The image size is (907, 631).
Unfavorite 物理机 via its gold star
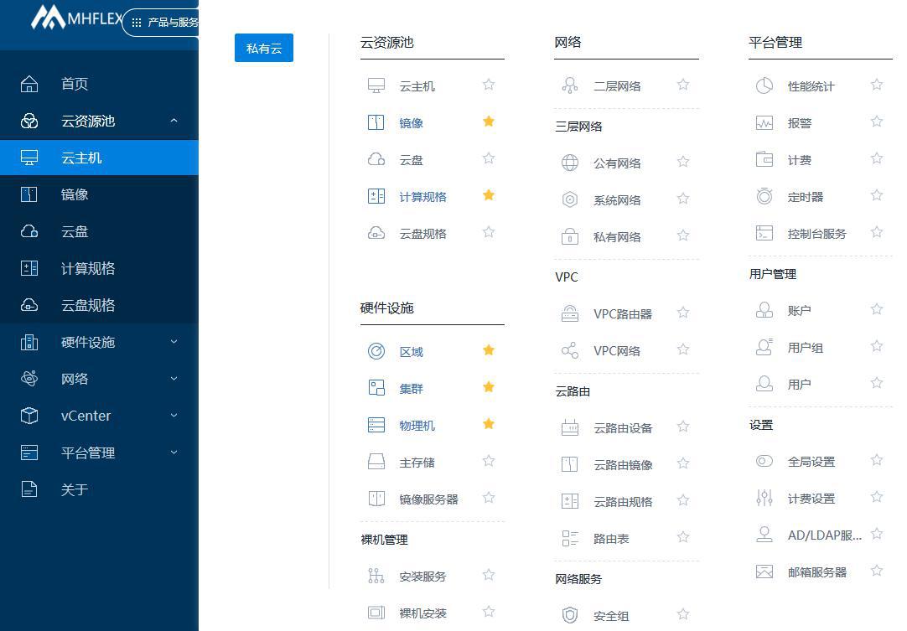click(x=489, y=424)
